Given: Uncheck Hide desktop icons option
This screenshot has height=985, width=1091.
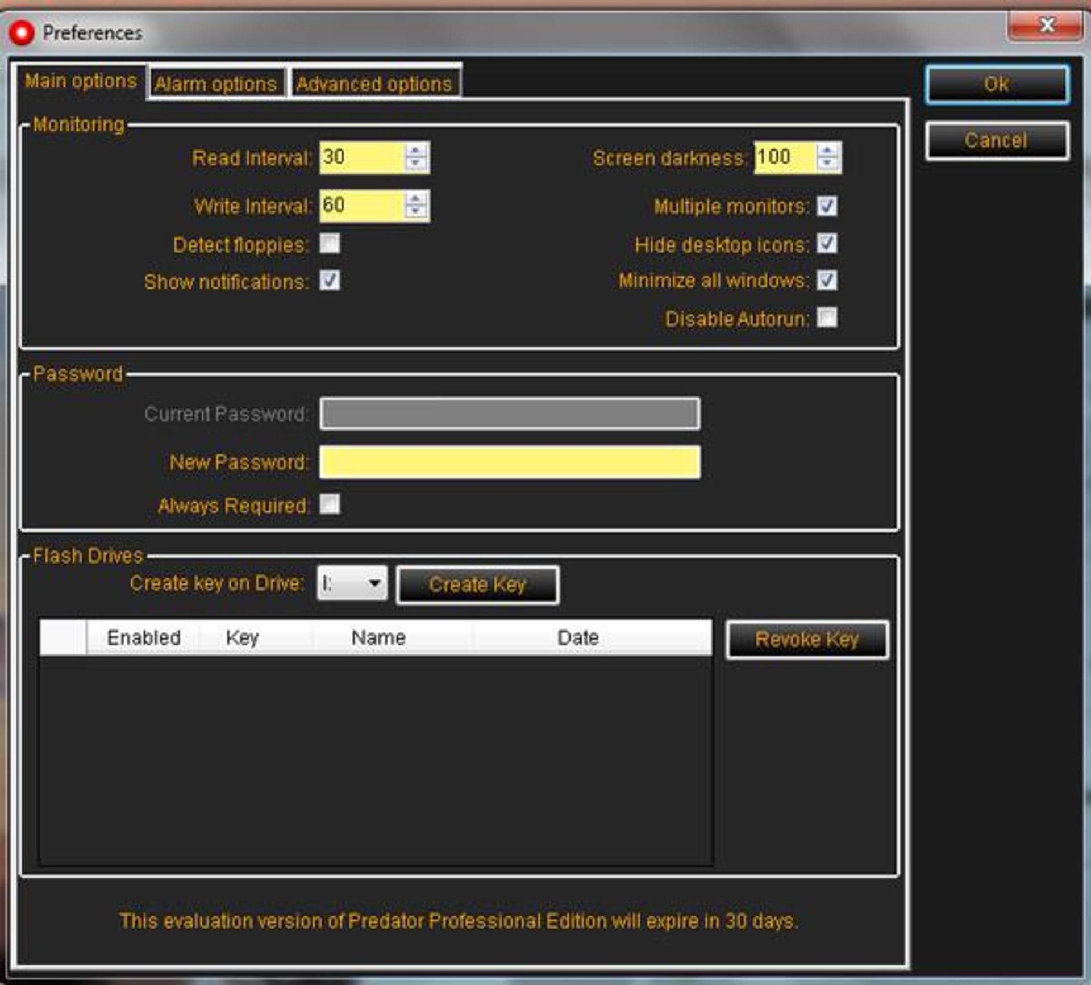Looking at the screenshot, I should pos(827,244).
